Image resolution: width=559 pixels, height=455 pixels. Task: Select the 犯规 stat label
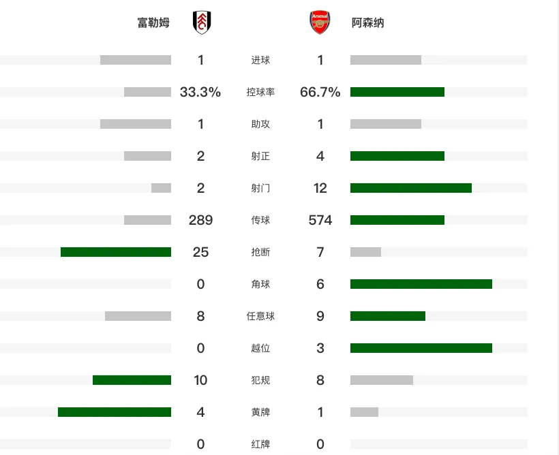click(x=260, y=380)
